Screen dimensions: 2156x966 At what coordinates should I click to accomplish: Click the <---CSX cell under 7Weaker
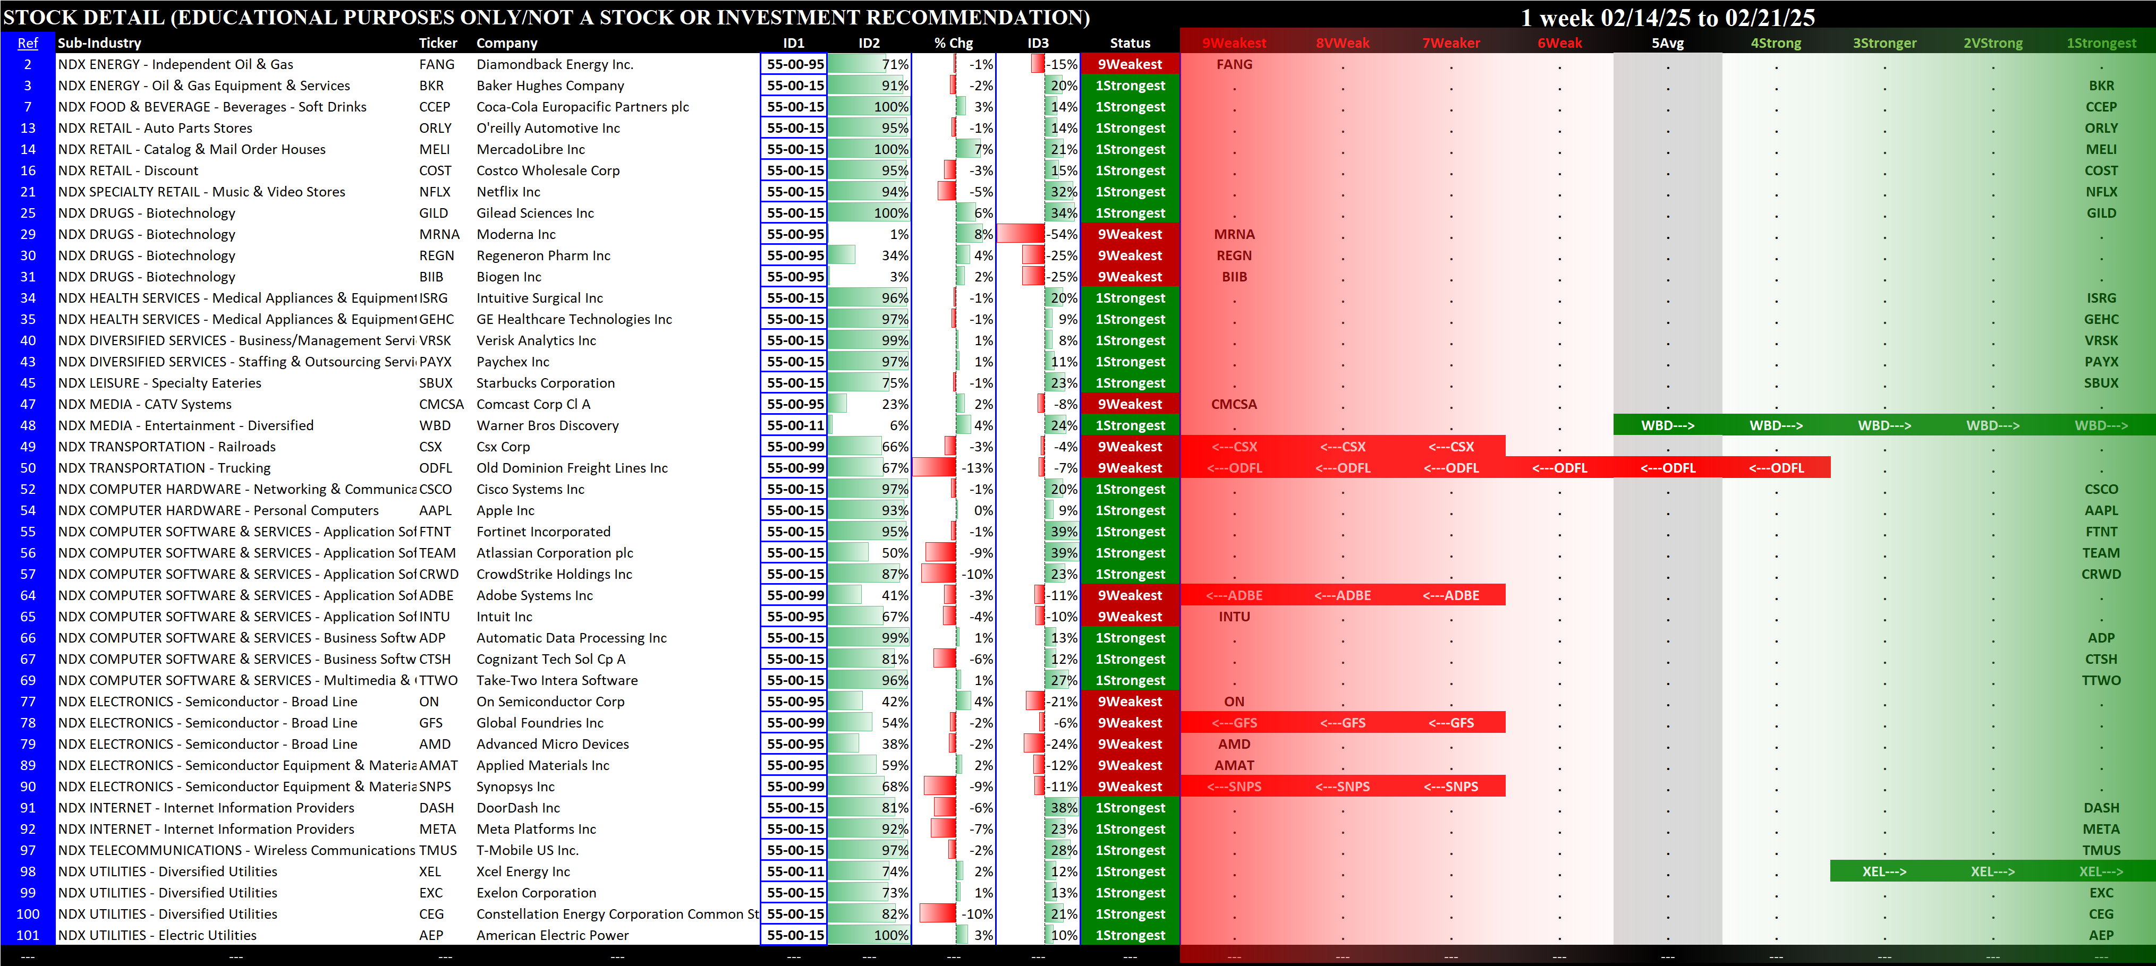pyautogui.click(x=1450, y=447)
